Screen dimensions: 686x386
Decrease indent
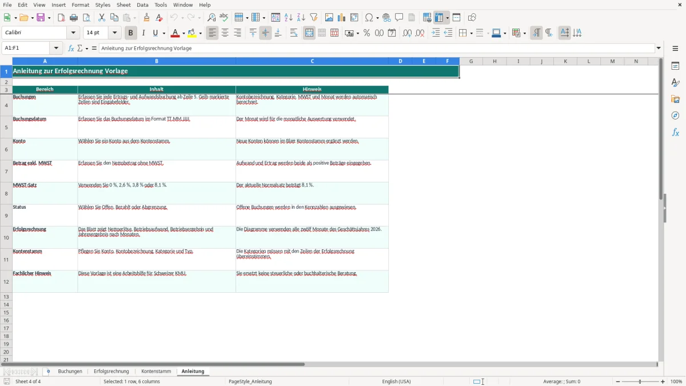pos(448,33)
